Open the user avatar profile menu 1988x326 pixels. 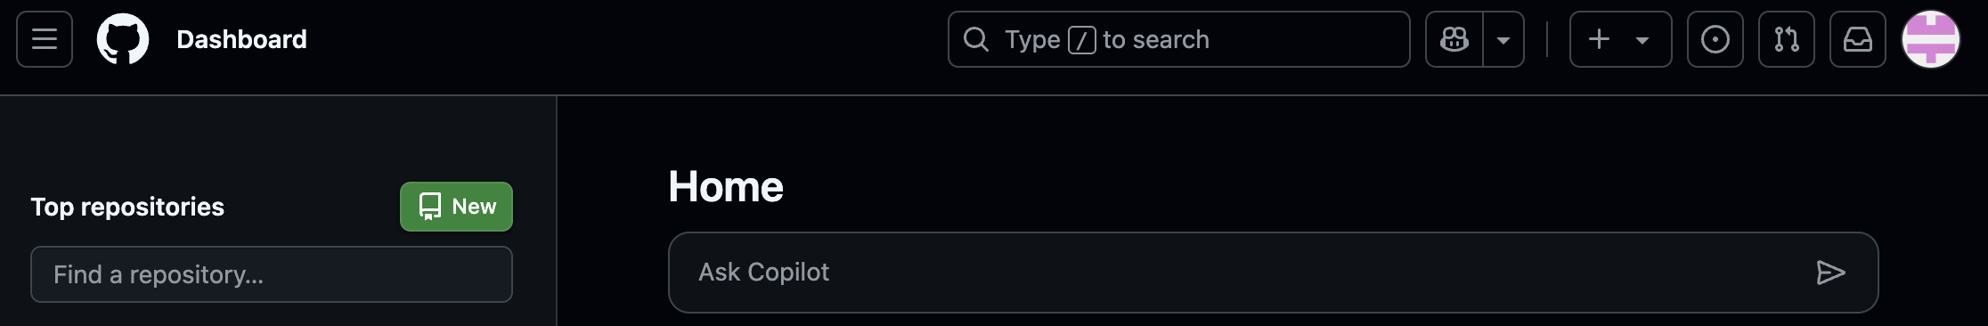1931,39
